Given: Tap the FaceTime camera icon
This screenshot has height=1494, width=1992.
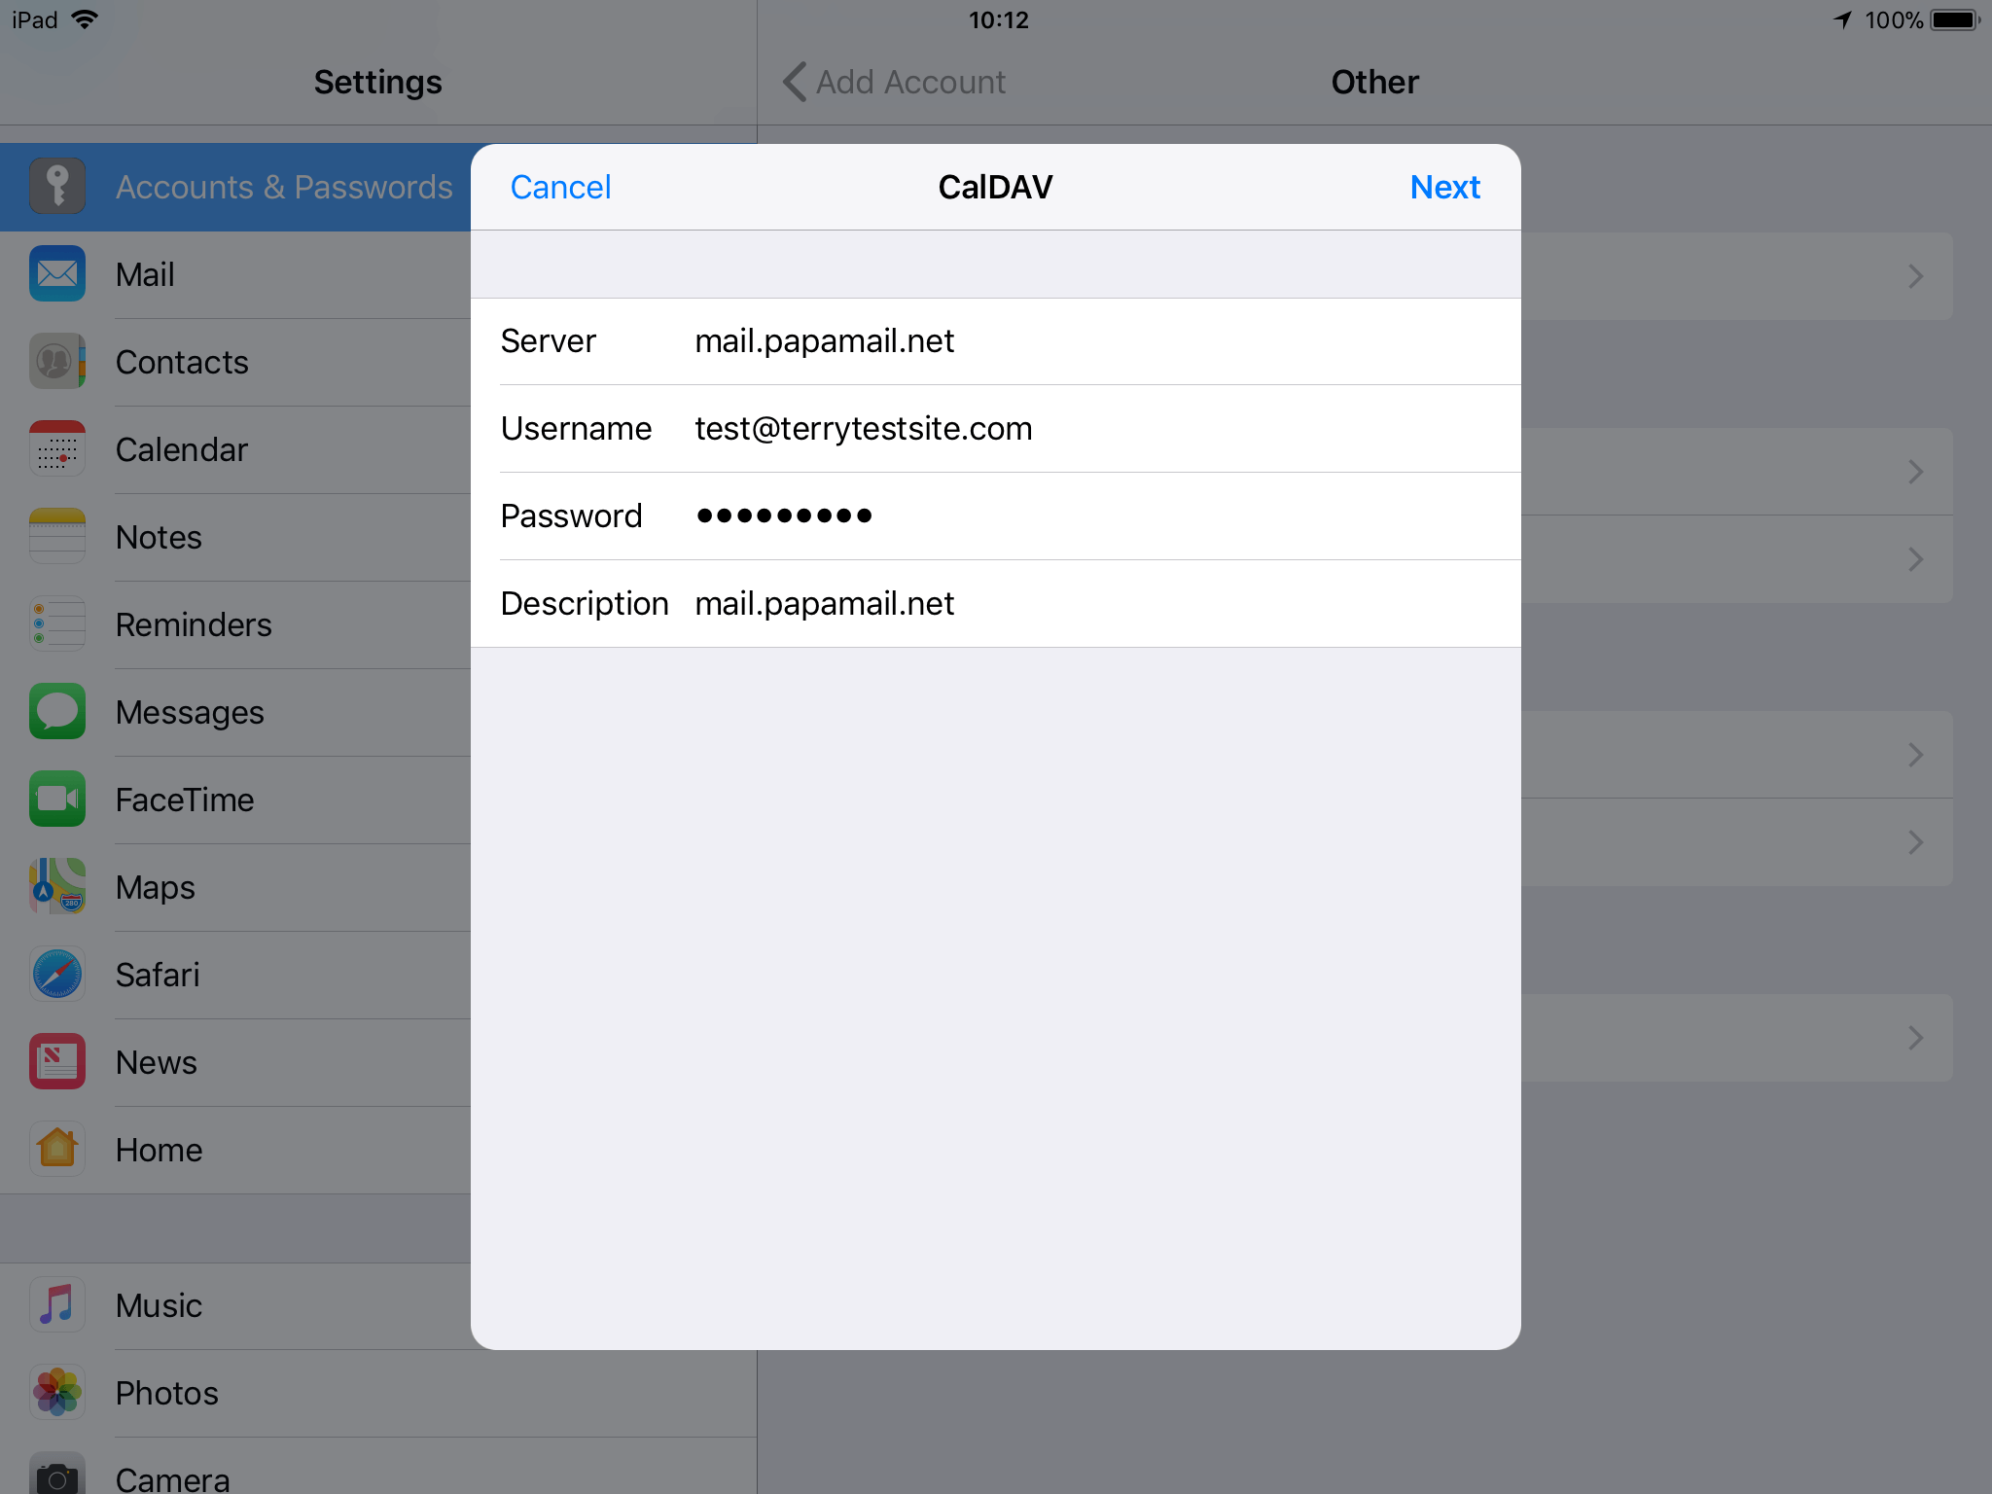Looking at the screenshot, I should 57,799.
